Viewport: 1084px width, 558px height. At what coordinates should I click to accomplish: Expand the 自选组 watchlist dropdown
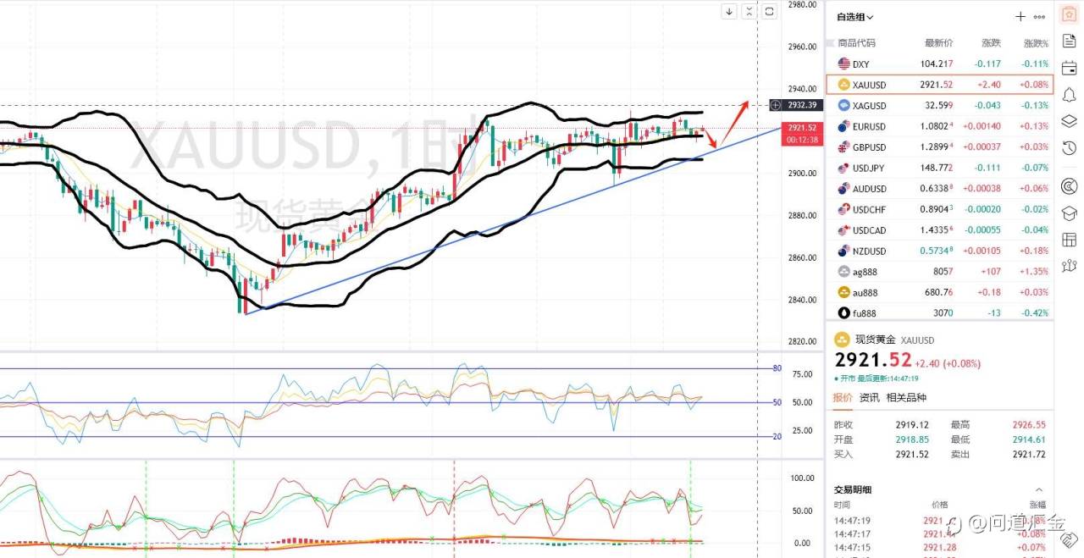pyautogui.click(x=855, y=17)
